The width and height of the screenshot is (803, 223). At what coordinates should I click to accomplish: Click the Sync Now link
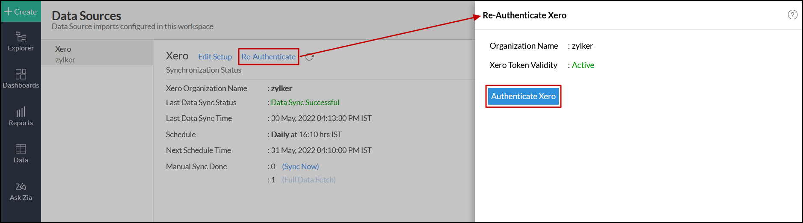click(x=300, y=167)
